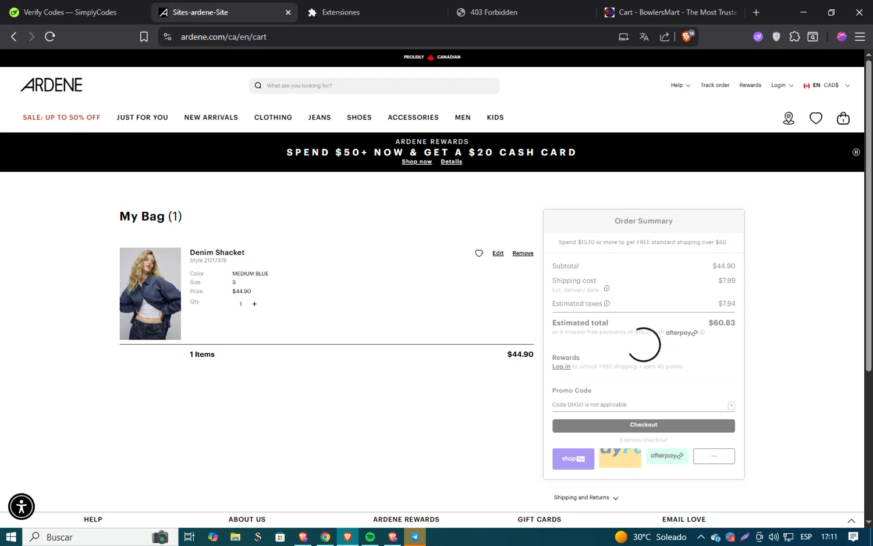Open the KIDS menu
The image size is (873, 546).
[x=495, y=118]
